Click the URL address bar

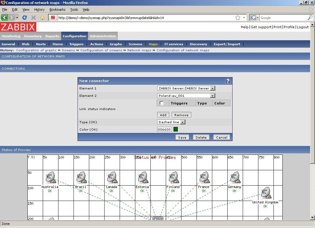pyautogui.click(x=146, y=18)
